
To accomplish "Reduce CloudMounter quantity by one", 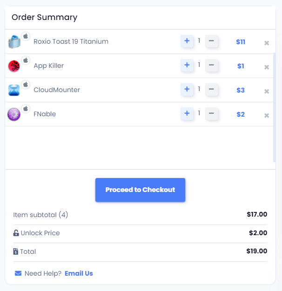I will pyautogui.click(x=211, y=89).
